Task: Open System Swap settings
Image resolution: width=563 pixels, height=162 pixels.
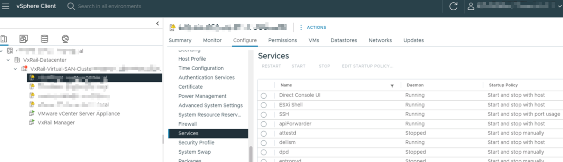Action: click(194, 152)
